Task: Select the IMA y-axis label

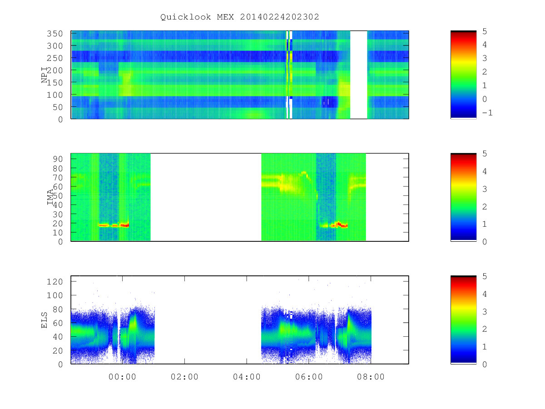Action: click(x=50, y=197)
